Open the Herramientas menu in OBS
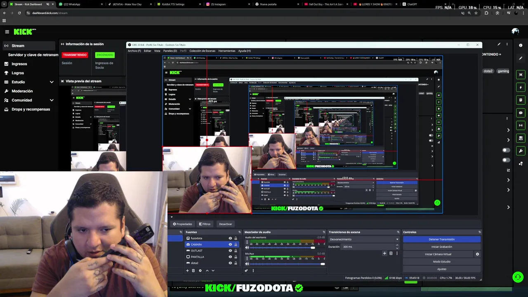 pos(227,51)
